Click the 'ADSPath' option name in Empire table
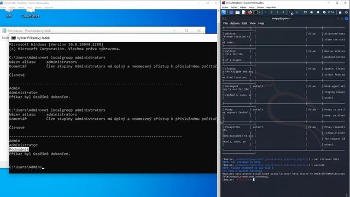350x197 pixels. click(x=230, y=34)
